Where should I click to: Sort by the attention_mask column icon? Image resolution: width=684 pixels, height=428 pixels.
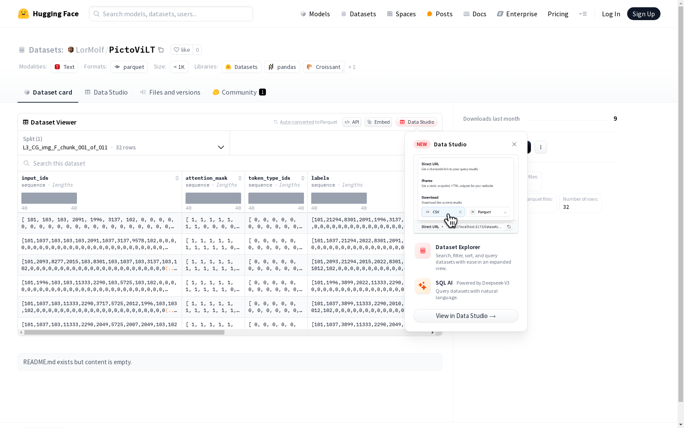[240, 178]
